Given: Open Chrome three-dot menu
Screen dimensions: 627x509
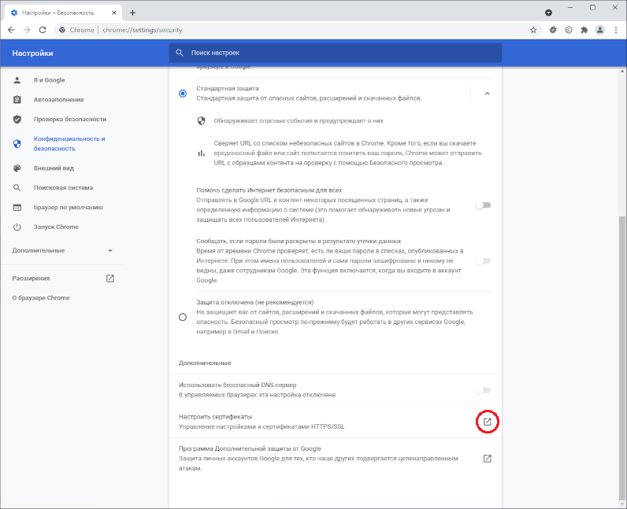Looking at the screenshot, I should 616,30.
